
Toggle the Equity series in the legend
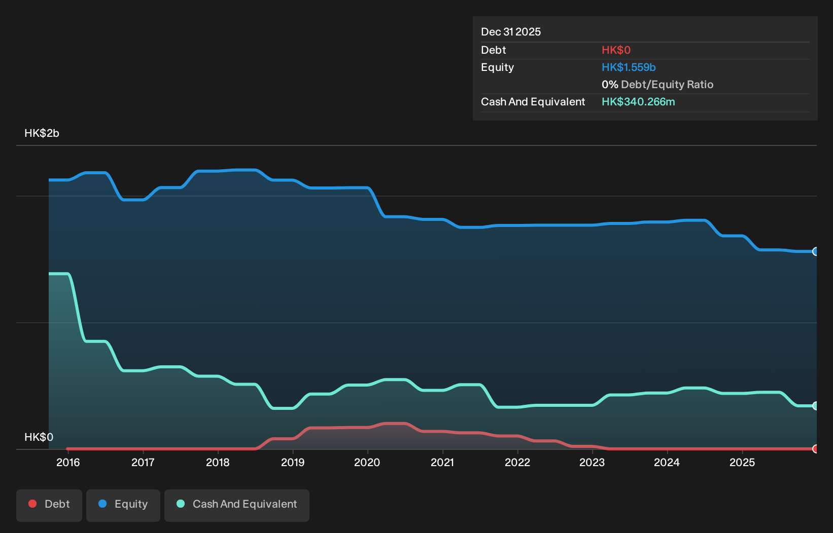coord(123,505)
